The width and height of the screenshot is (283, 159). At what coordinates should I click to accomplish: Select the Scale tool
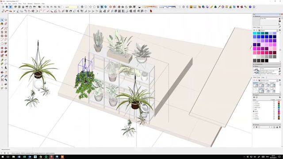tap(2, 56)
